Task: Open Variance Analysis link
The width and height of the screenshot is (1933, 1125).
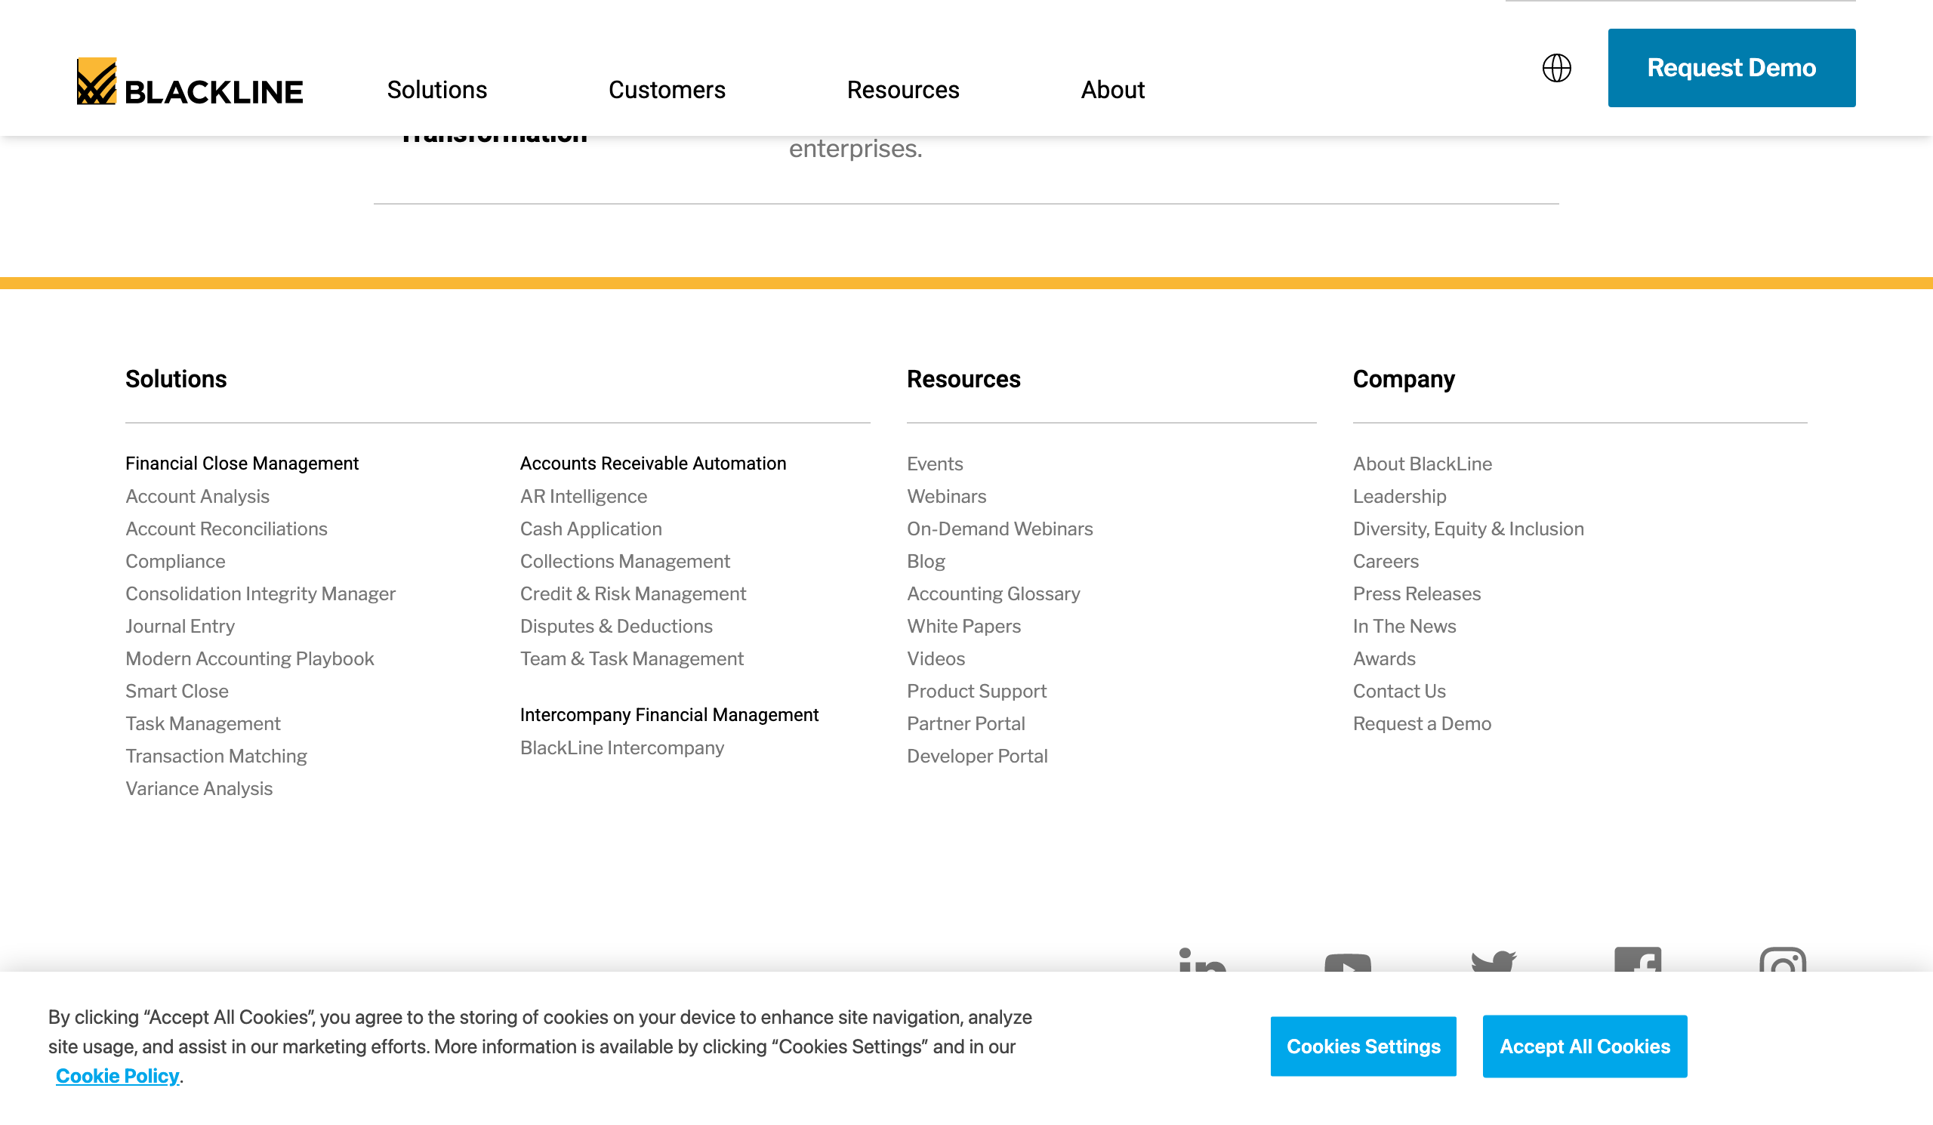Action: point(199,788)
